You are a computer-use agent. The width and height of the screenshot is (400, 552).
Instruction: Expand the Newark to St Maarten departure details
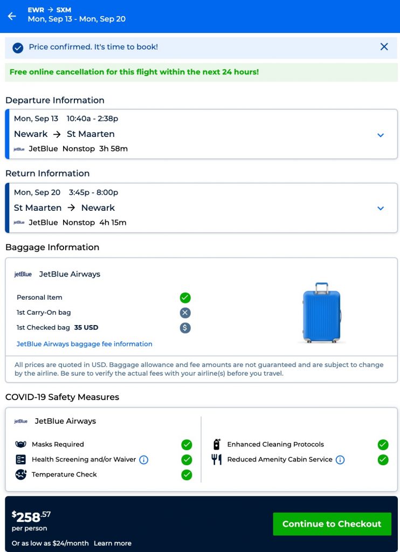(381, 135)
